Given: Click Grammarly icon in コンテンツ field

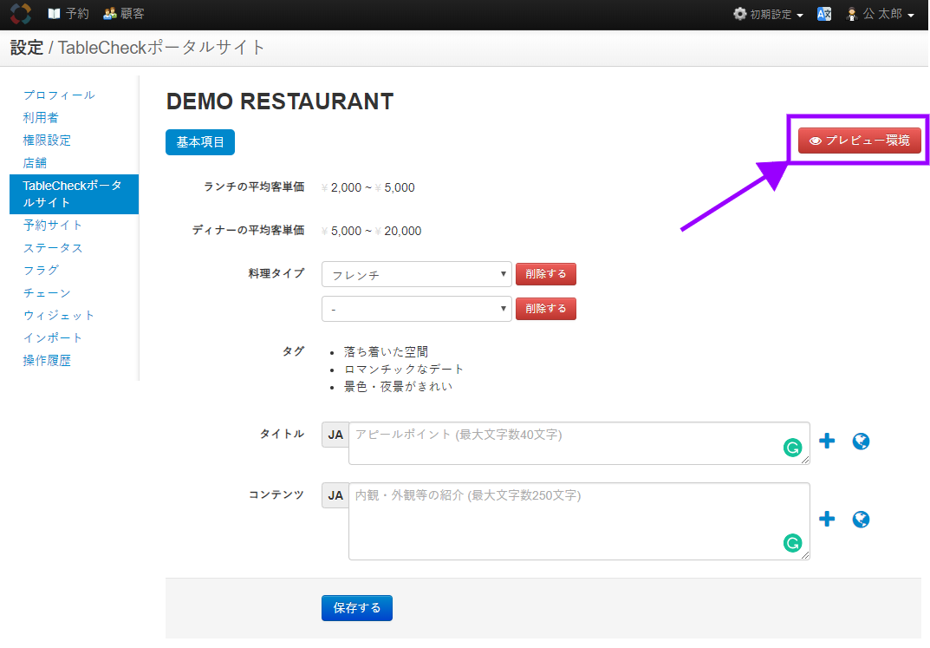Looking at the screenshot, I should (x=792, y=543).
